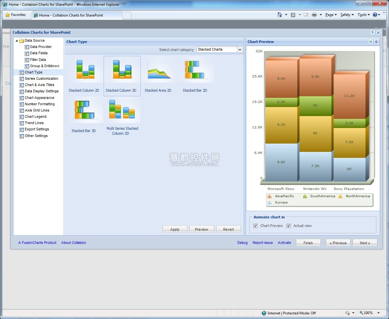Screen dimensions: 389x319
Task: Open the zoom level dropdown arrow
Action: (378, 313)
